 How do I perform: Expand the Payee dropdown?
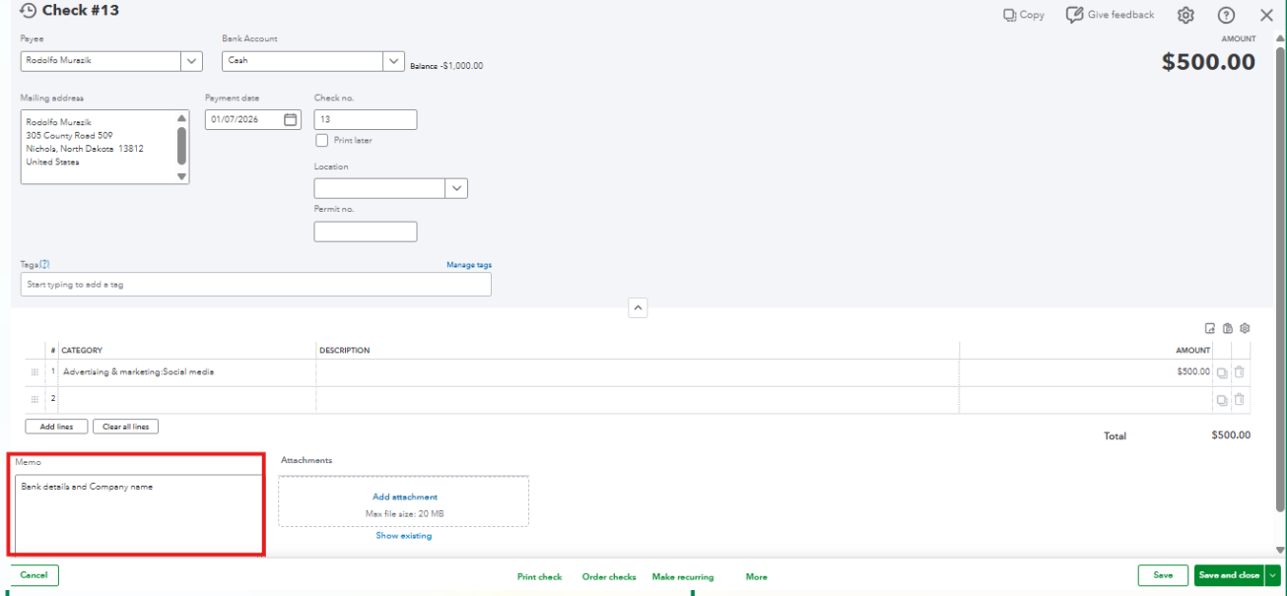click(x=191, y=60)
